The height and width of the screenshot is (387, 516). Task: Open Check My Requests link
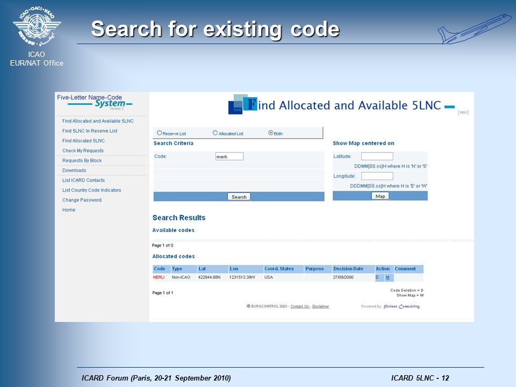click(83, 150)
